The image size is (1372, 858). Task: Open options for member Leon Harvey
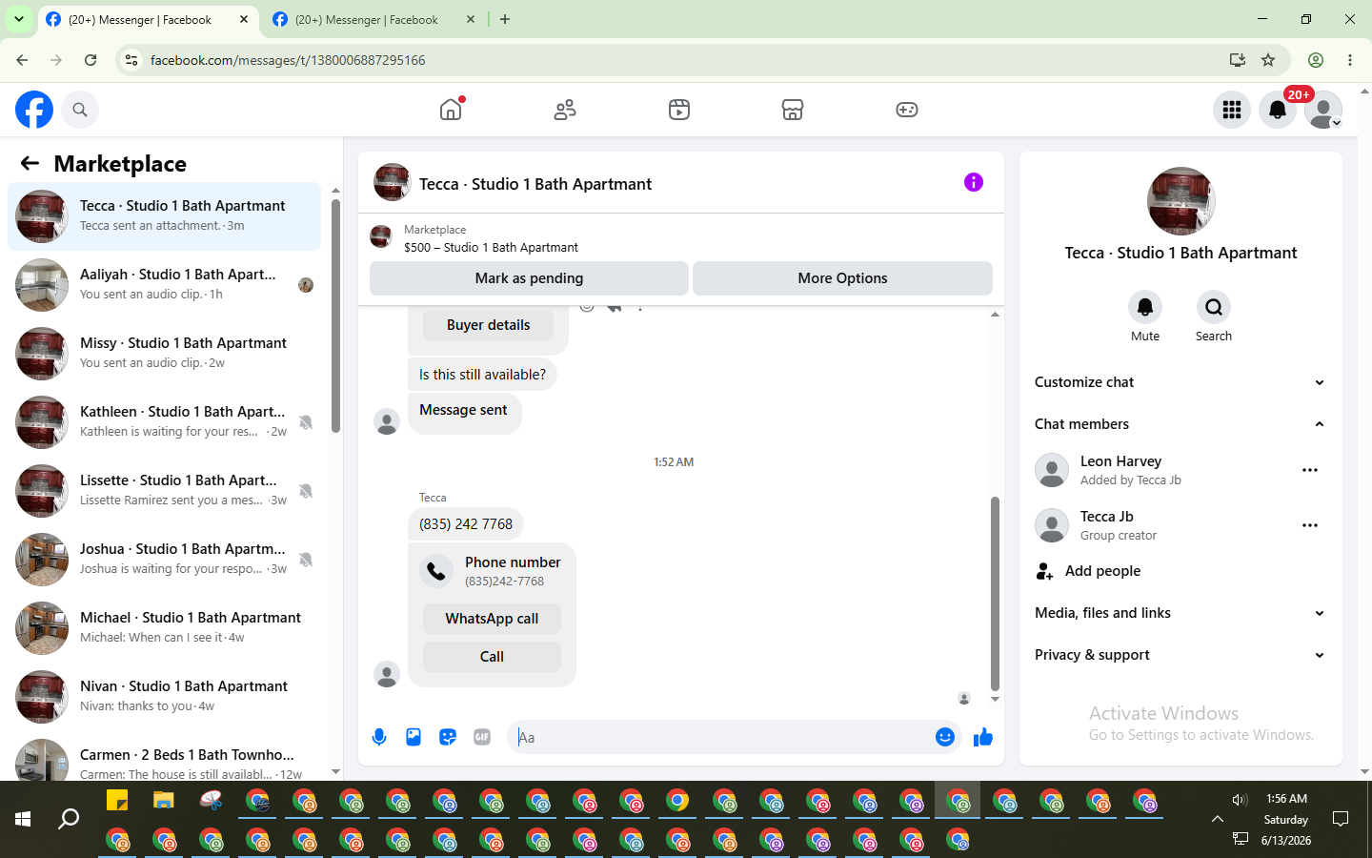tap(1310, 470)
